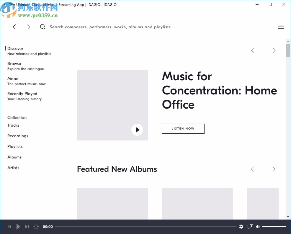Open playback settings gear

pyautogui.click(x=241, y=227)
